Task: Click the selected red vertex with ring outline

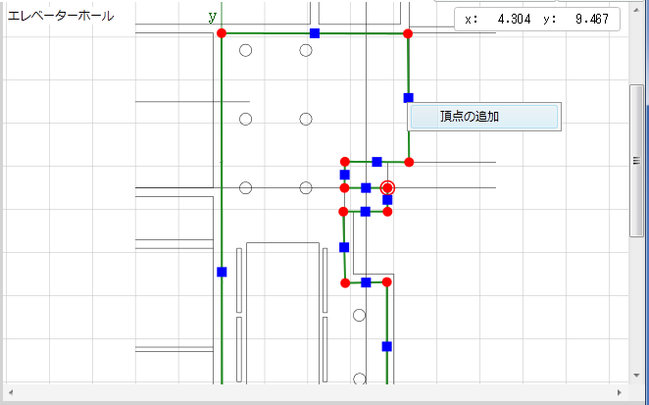Action: [387, 187]
